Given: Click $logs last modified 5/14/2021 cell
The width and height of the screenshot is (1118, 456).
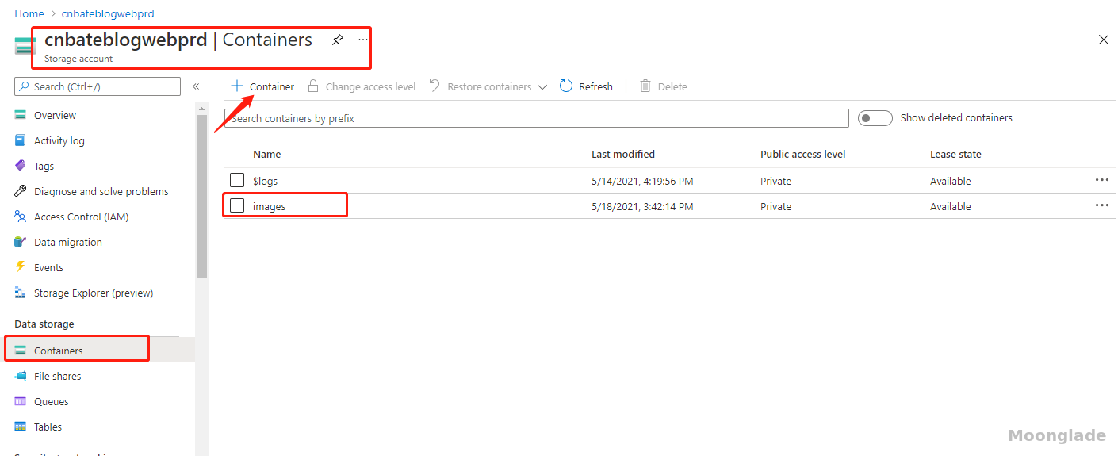Looking at the screenshot, I should point(642,181).
